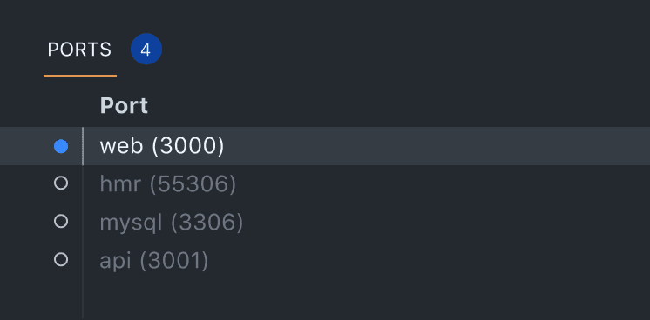Click the filled blue status dot for web

tap(61, 147)
